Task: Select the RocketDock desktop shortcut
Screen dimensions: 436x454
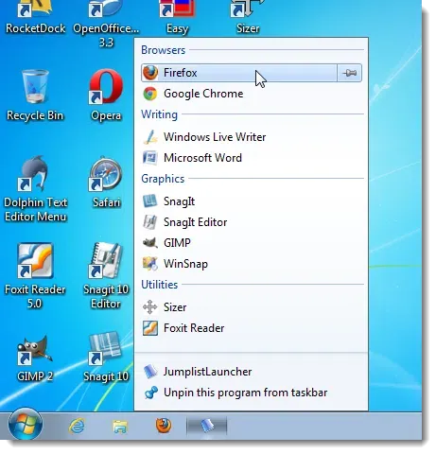Action: [x=35, y=18]
